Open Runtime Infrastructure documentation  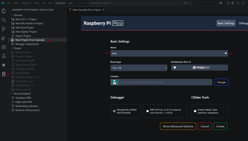coord(27,110)
